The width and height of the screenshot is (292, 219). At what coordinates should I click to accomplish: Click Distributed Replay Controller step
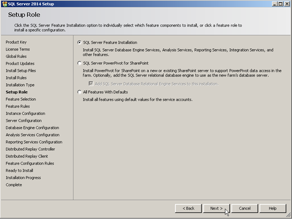coord(30,149)
